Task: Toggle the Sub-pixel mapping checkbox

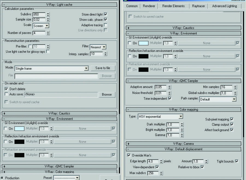Action: click(x=232, y=119)
